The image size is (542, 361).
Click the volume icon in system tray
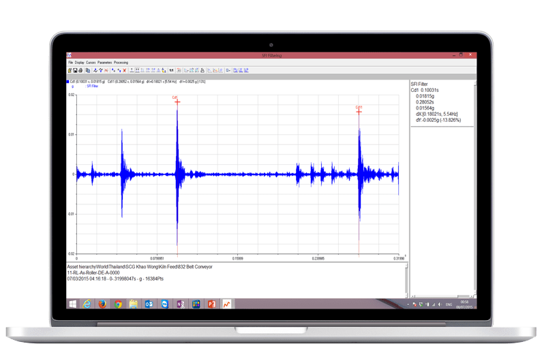[x=440, y=304]
